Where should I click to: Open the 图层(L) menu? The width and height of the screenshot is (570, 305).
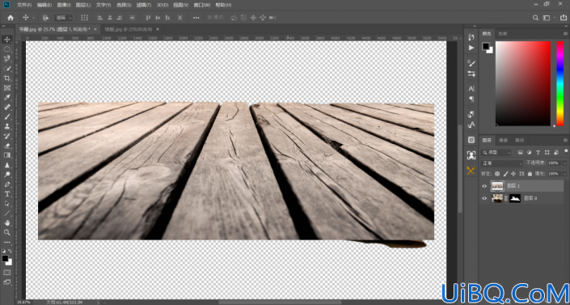[84, 5]
